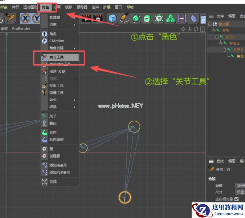Toggle the active view maximize icon
The height and width of the screenshot is (218, 245).
(203, 29)
